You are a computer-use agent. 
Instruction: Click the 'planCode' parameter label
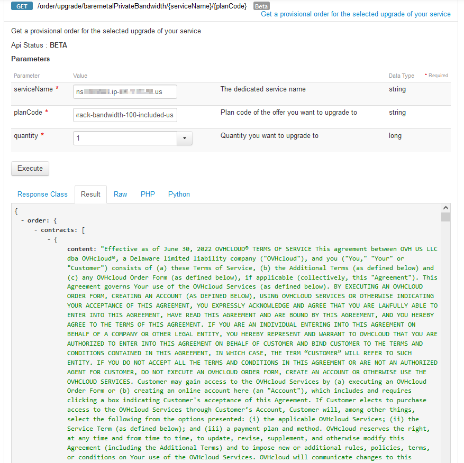[x=28, y=113]
